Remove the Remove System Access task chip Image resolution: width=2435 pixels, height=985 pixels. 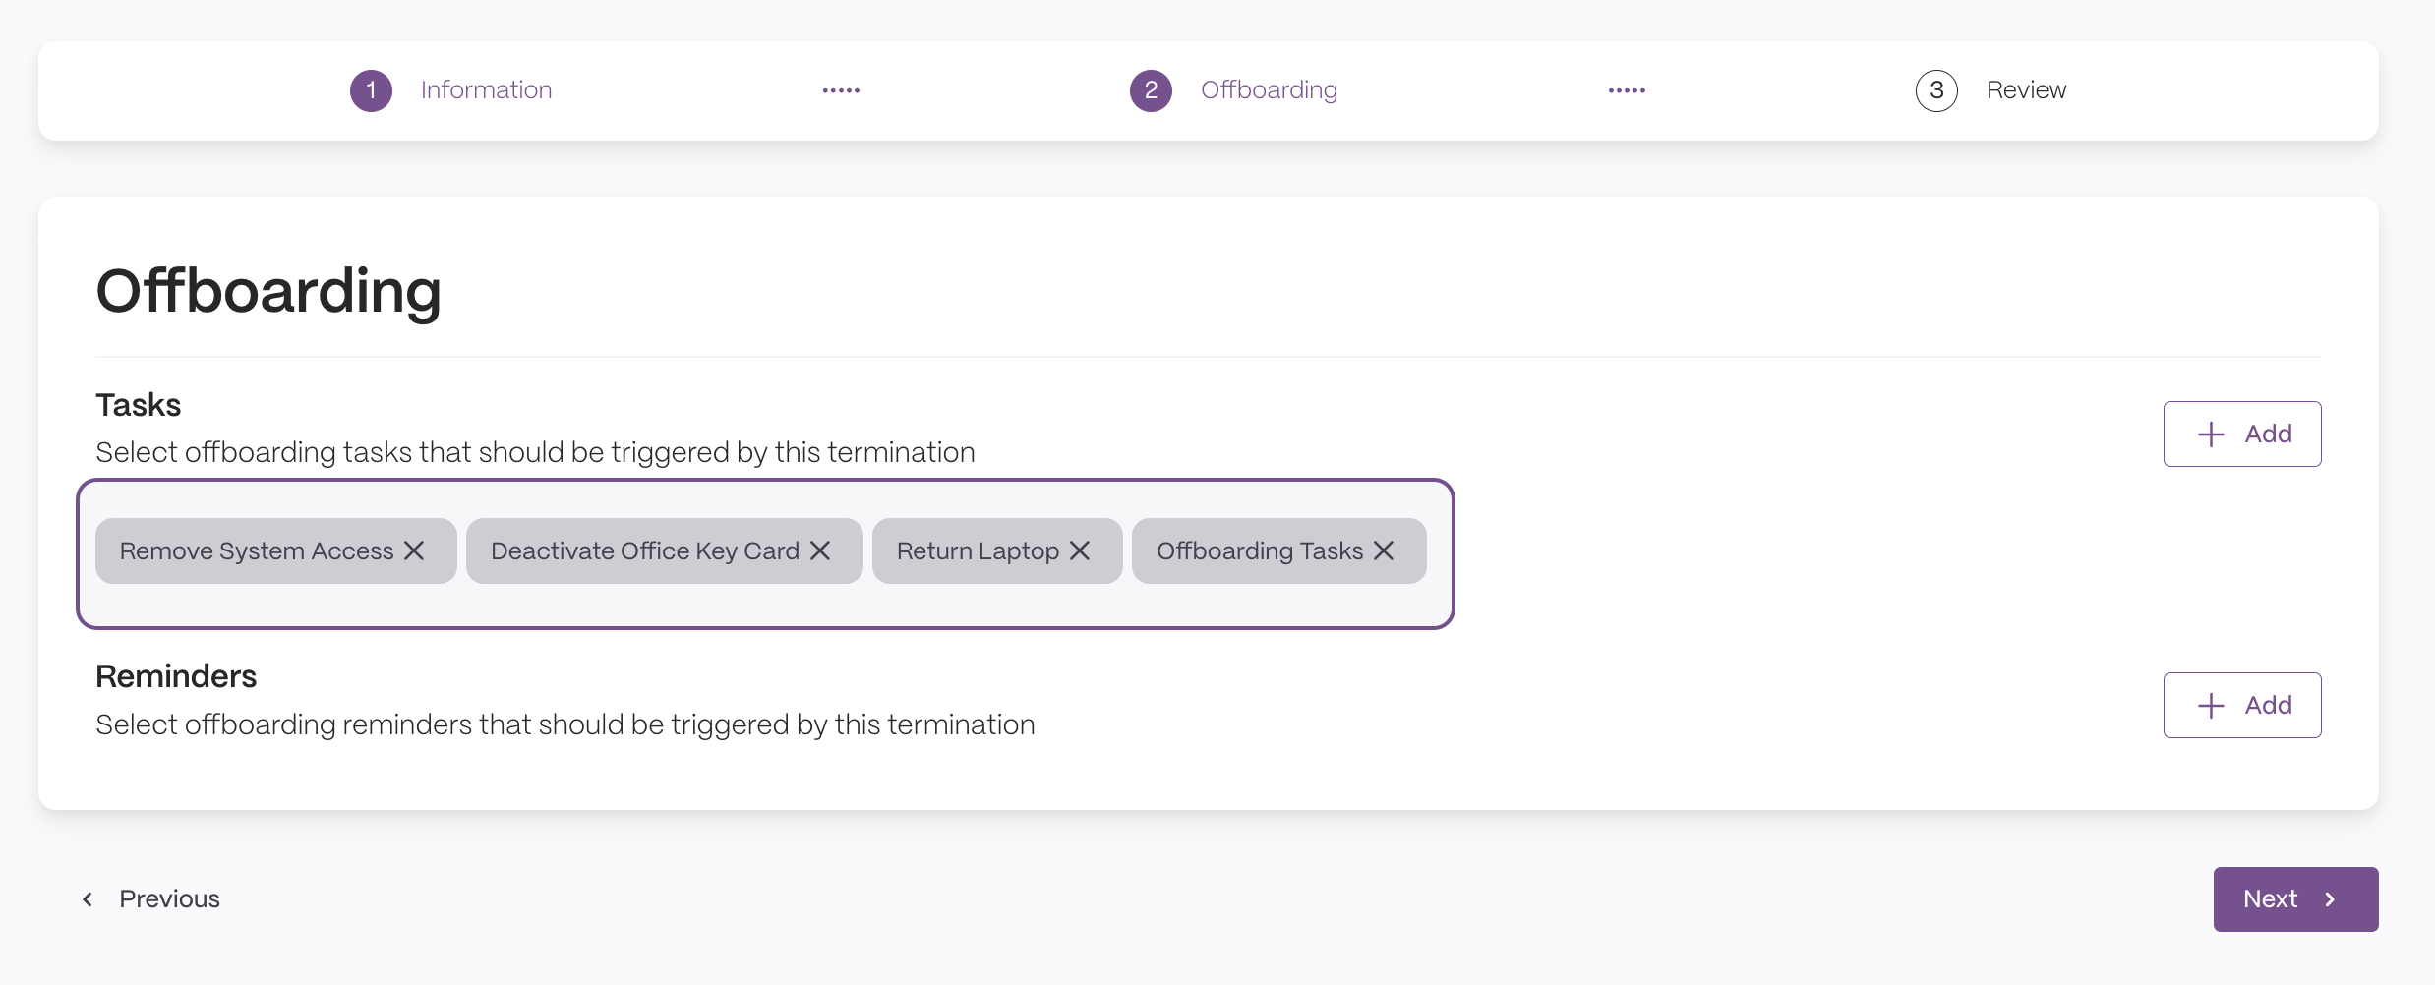click(414, 550)
